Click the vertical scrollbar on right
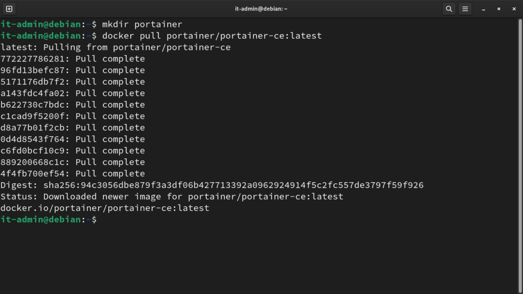This screenshot has width=523, height=294. (520, 156)
